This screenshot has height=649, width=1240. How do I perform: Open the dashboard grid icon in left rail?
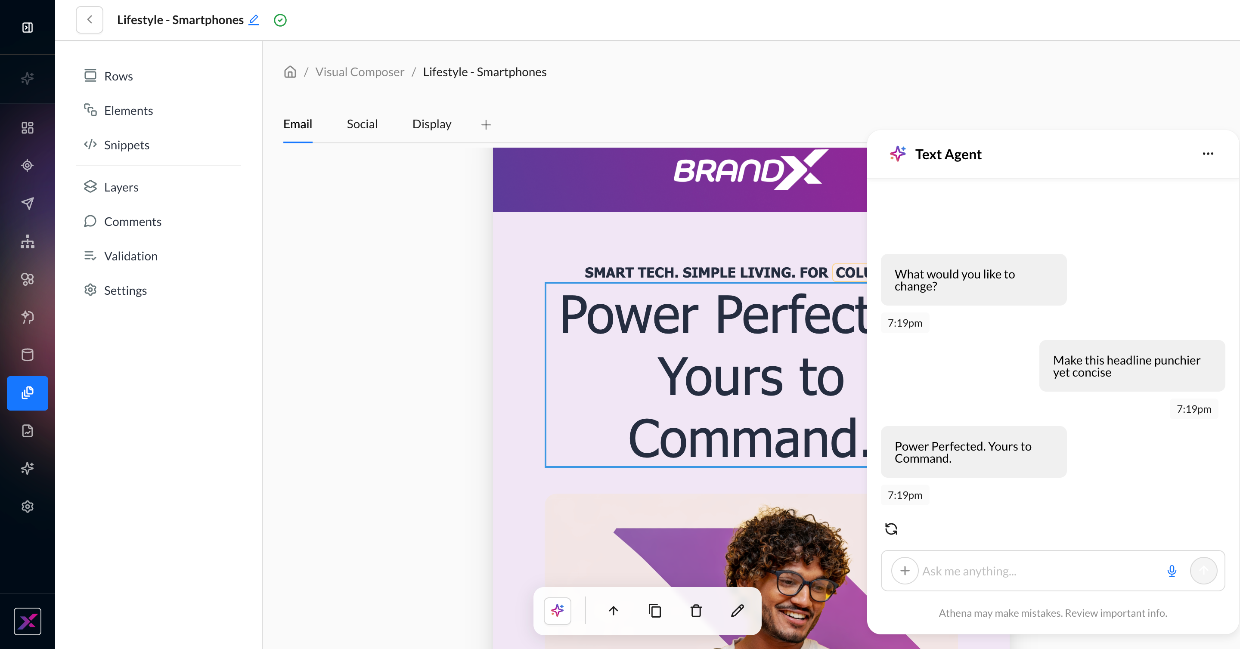[x=28, y=127]
